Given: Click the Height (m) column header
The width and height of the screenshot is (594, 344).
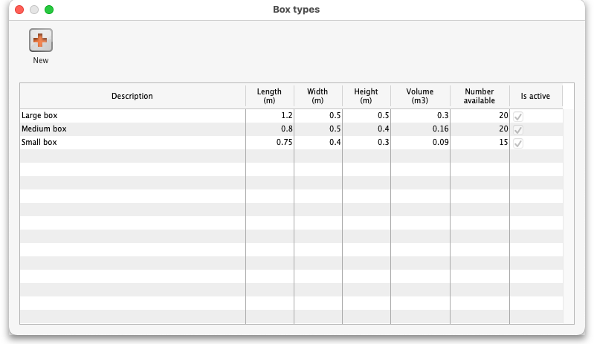Looking at the screenshot, I should click(366, 97).
